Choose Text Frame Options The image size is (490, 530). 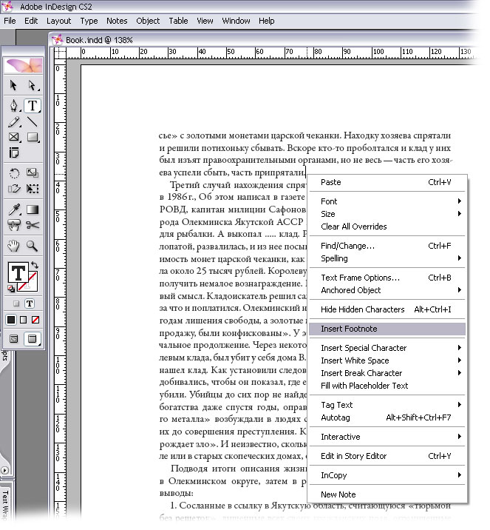pyautogui.click(x=387, y=278)
